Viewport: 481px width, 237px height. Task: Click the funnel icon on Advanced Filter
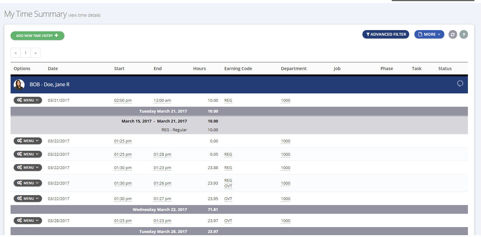pyautogui.click(x=368, y=34)
